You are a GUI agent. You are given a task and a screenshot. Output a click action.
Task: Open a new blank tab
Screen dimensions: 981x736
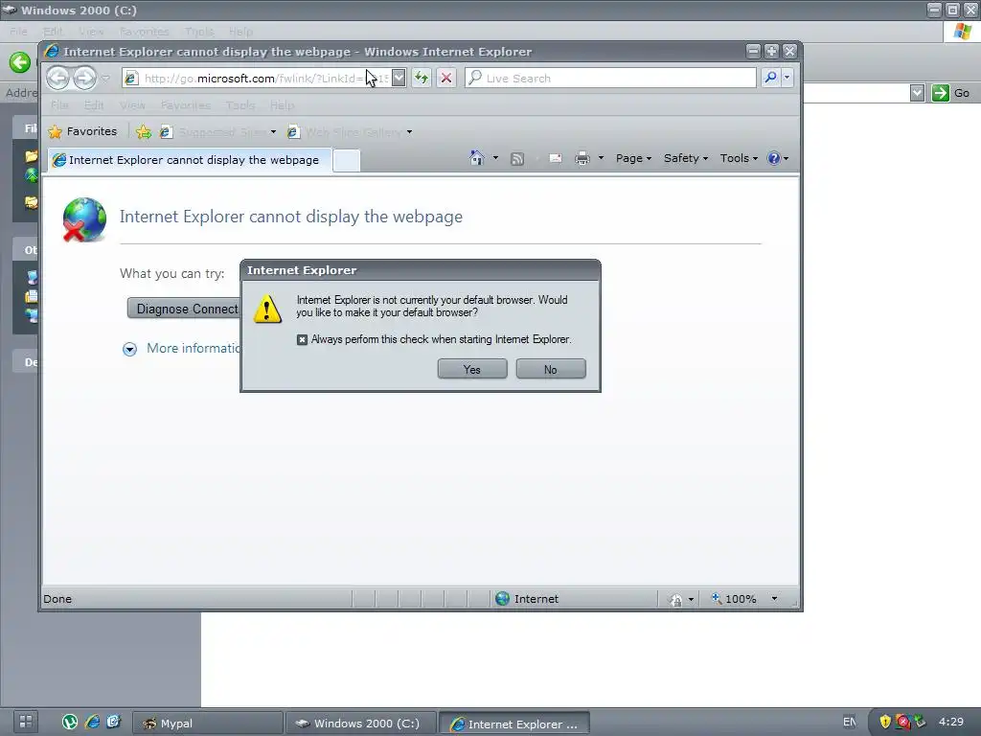click(x=346, y=161)
